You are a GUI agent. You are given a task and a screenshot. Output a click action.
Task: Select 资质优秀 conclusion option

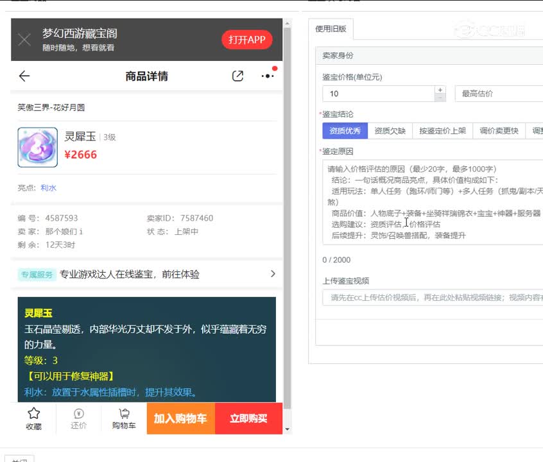[345, 131]
